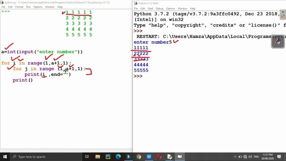The width and height of the screenshot is (286, 161).
Task: Click the Python Shell title bar icon
Action: 136,3
